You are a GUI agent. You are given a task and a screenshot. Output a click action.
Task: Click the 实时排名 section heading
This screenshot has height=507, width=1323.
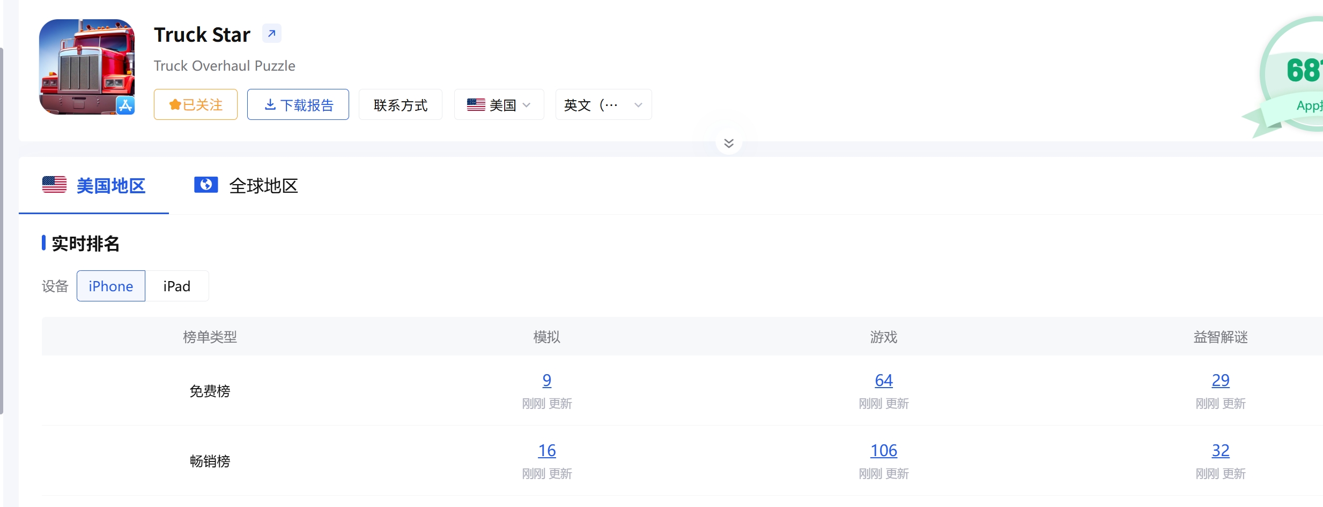click(86, 243)
